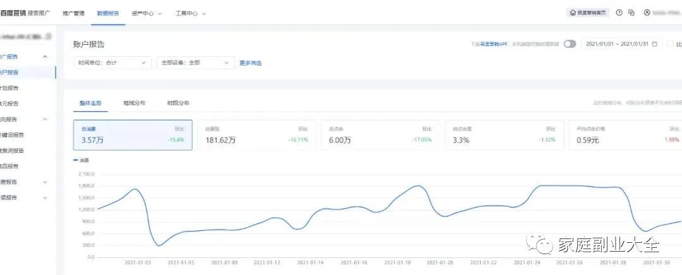Check the 比较 comparison checkbox
682x275 pixels.
click(x=670, y=44)
